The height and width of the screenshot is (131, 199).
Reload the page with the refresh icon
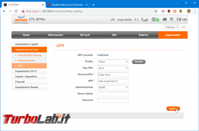[16, 11]
